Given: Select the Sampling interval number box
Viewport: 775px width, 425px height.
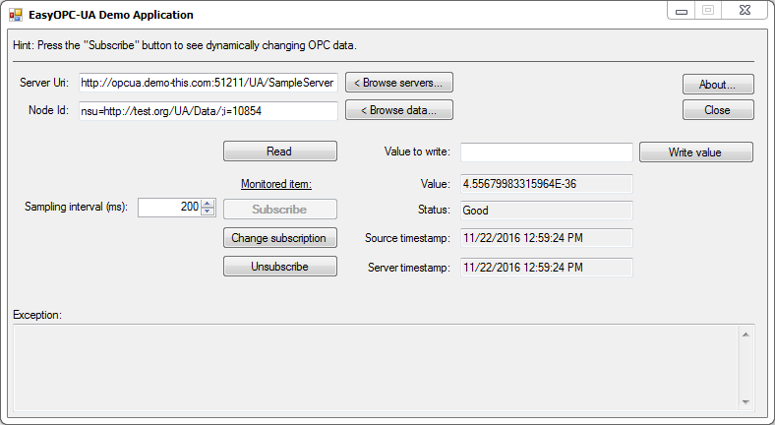Looking at the screenshot, I should [169, 208].
